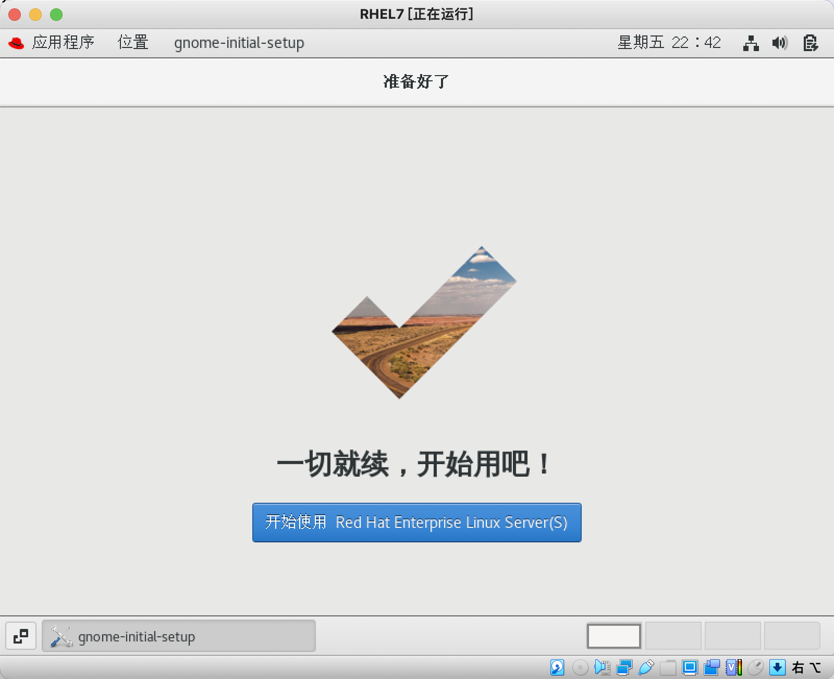Switch to the fourth workspace in the switcher

(x=792, y=636)
